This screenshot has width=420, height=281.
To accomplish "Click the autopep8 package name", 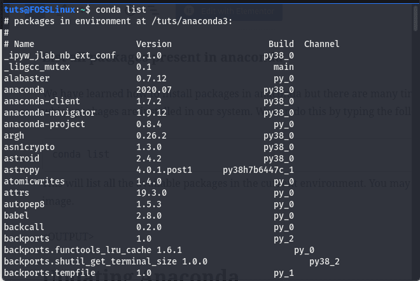I will (x=24, y=204).
